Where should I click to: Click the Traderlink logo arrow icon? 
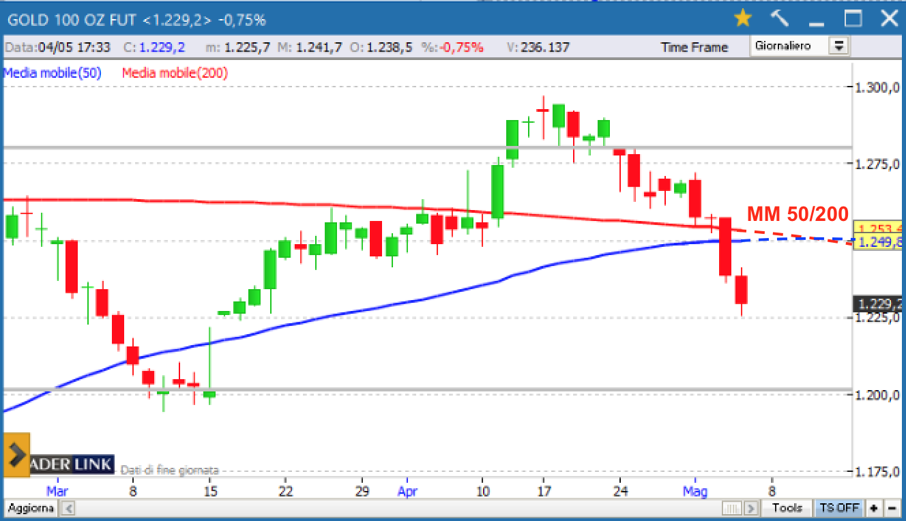click(x=17, y=455)
